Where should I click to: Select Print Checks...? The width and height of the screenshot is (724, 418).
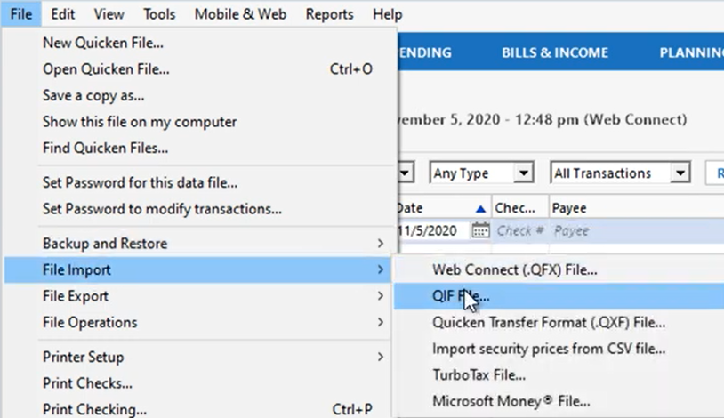198,383
